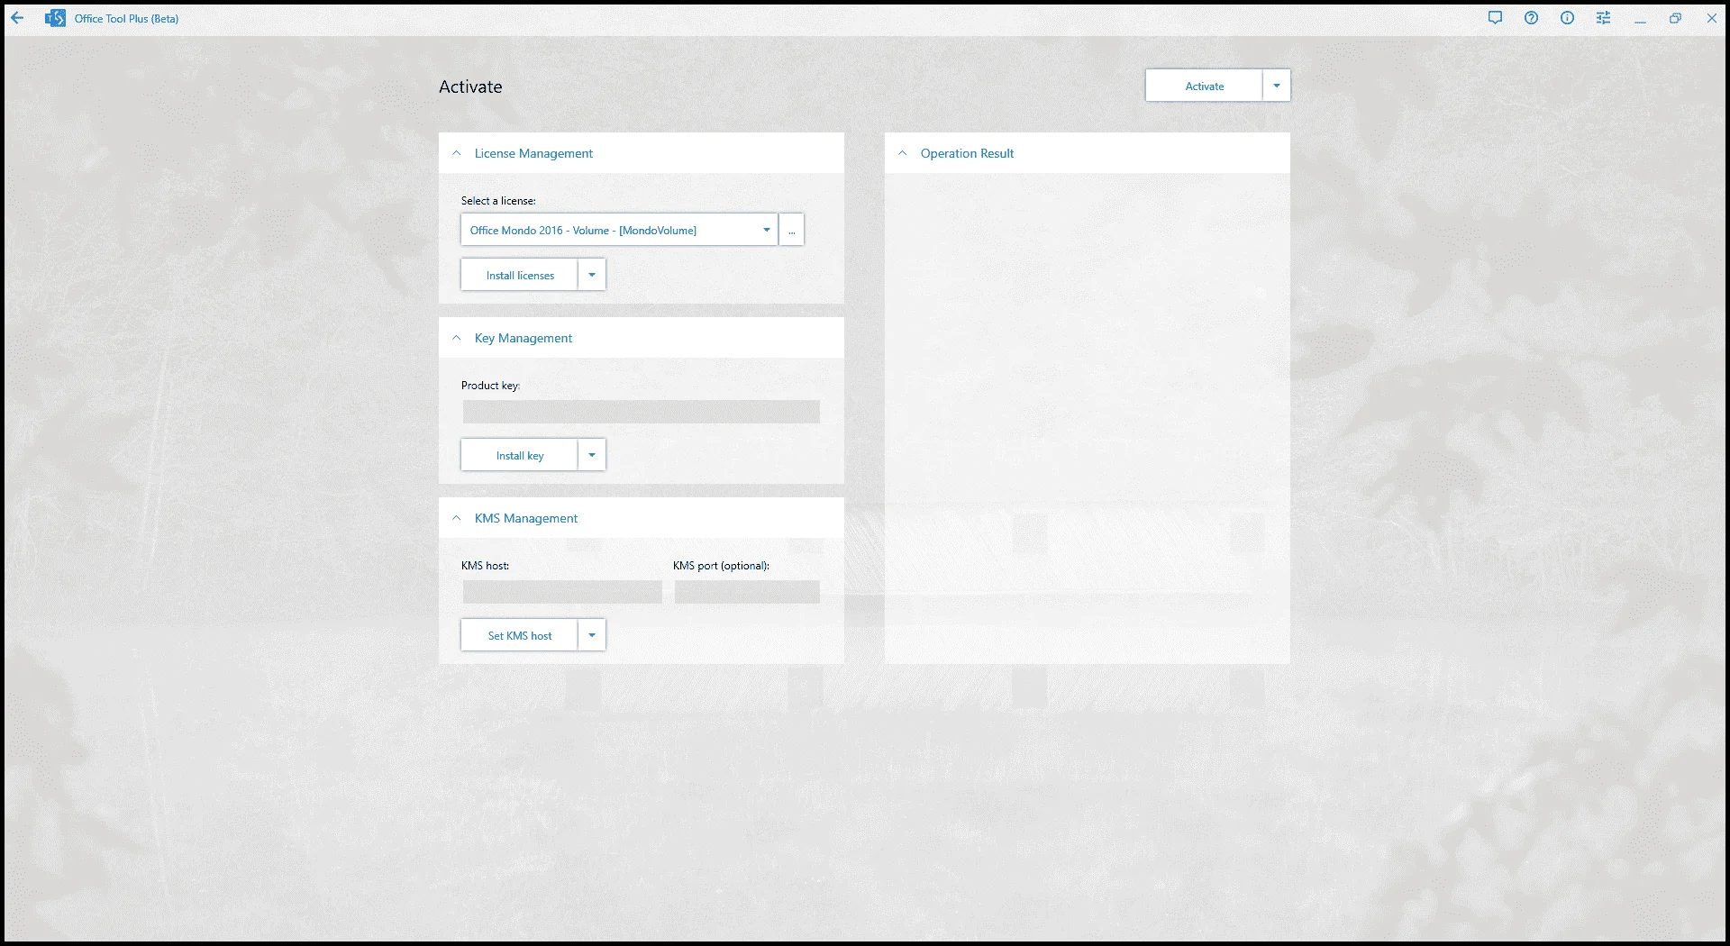Click the 'Product key:' label
The height and width of the screenshot is (946, 1730).
click(490, 386)
